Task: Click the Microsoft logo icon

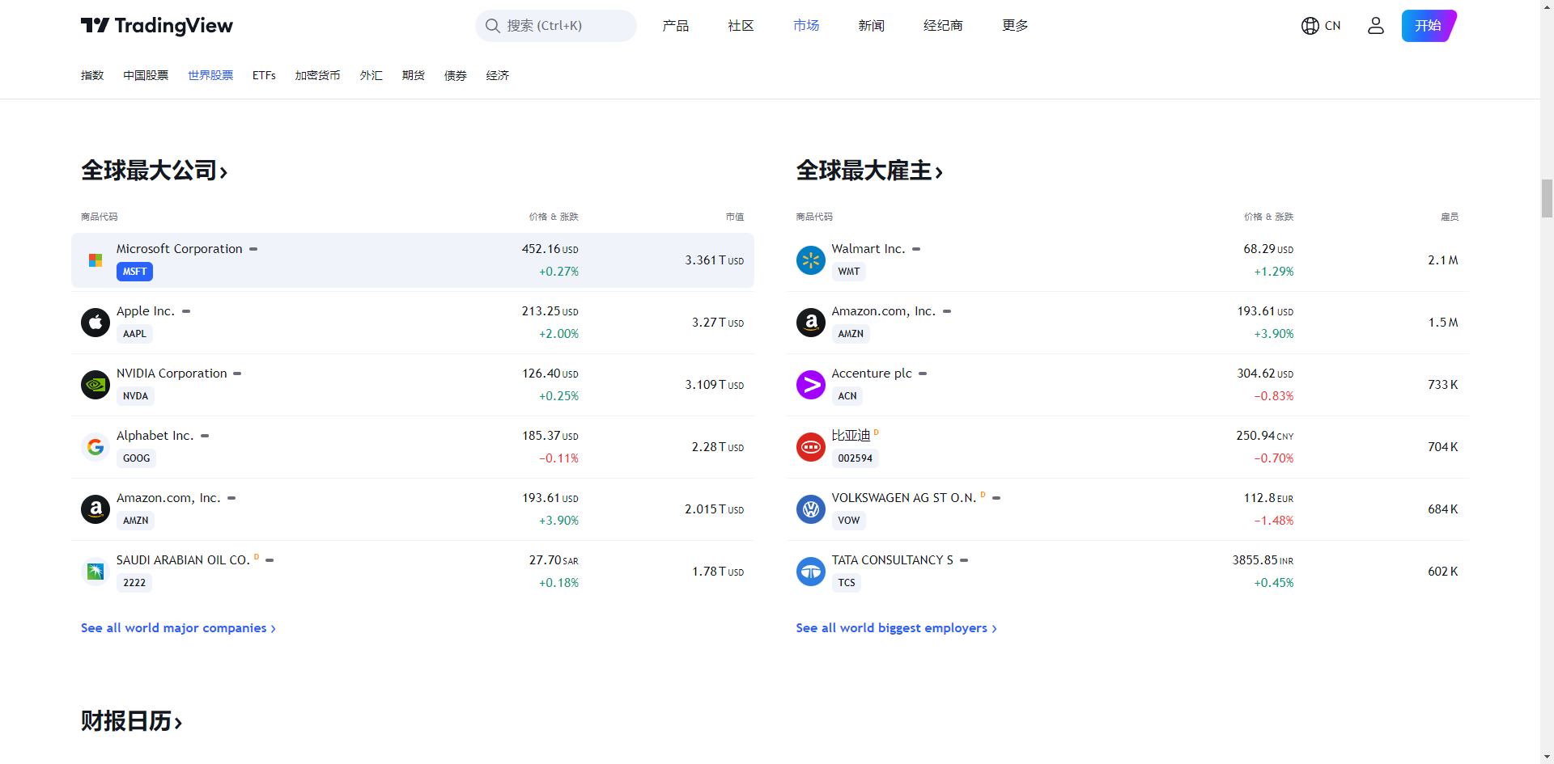Action: pos(96,260)
